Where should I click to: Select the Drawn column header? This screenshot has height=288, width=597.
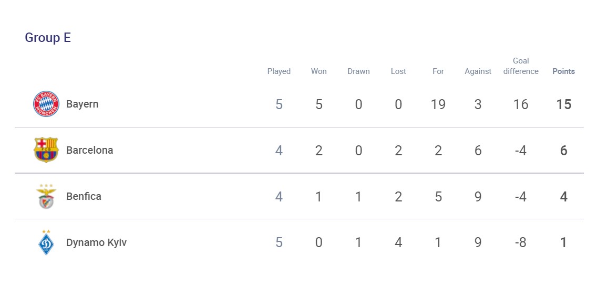click(358, 71)
